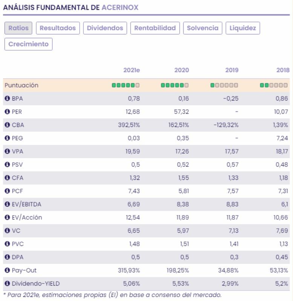Click the info icon next to PCF
The width and height of the screenshot is (293, 301).
[7, 191]
